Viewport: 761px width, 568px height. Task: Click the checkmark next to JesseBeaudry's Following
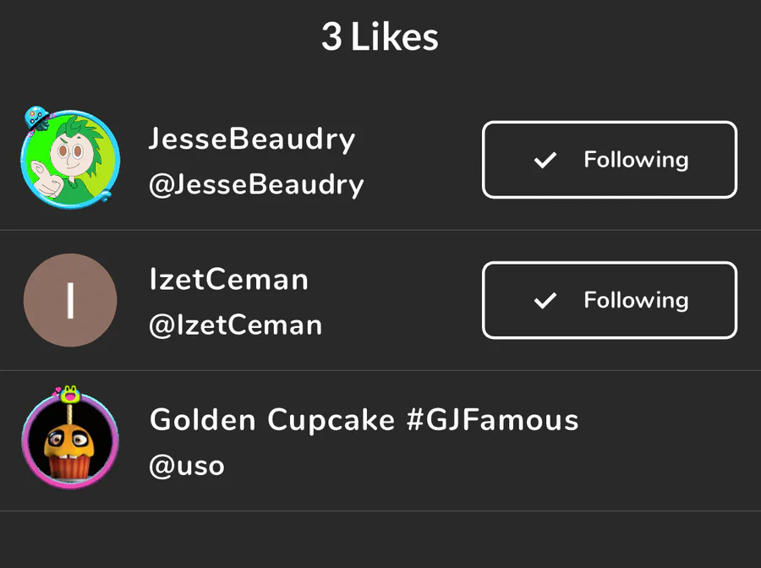pyautogui.click(x=546, y=160)
